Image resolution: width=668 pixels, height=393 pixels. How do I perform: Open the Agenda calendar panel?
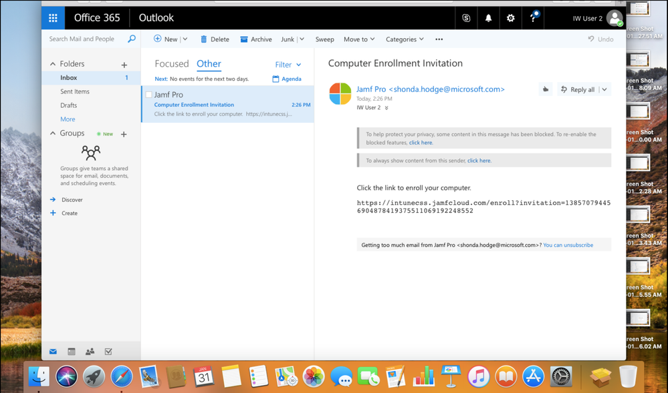tap(287, 79)
